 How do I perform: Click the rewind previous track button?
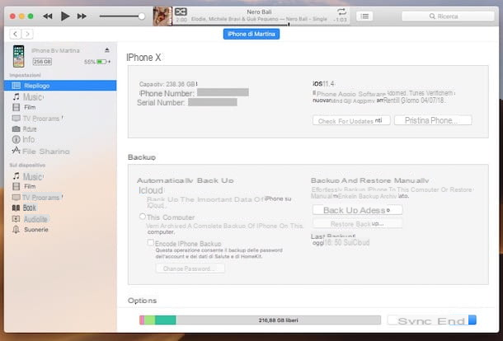click(48, 16)
